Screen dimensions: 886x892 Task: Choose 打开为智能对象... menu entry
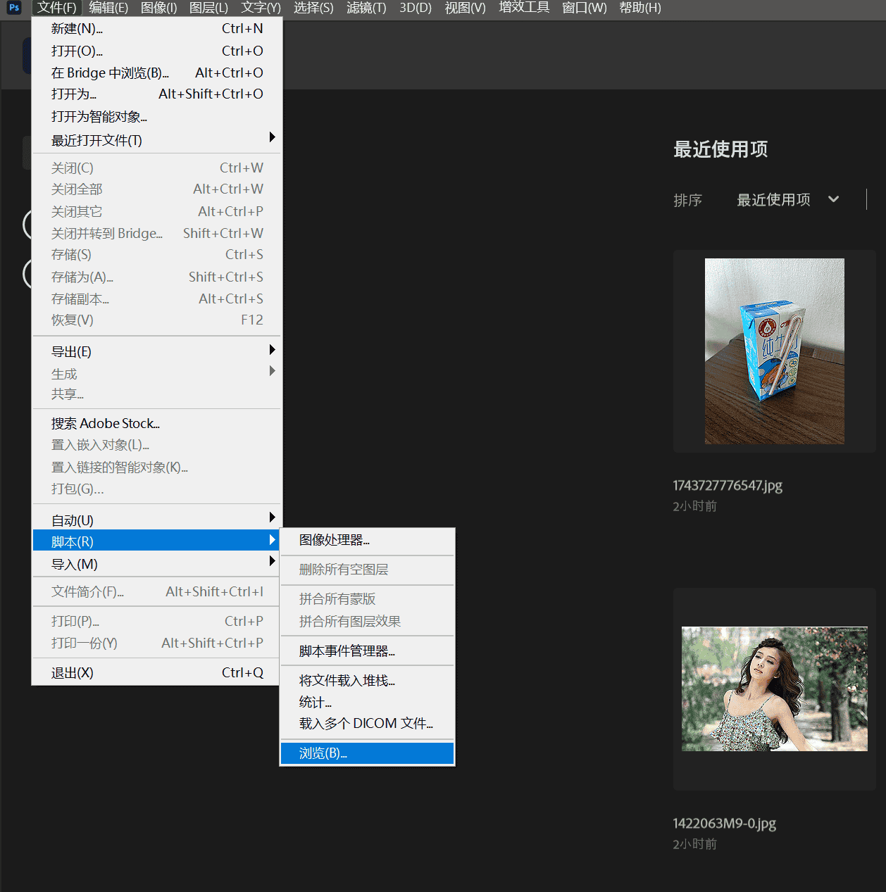pyautogui.click(x=156, y=116)
